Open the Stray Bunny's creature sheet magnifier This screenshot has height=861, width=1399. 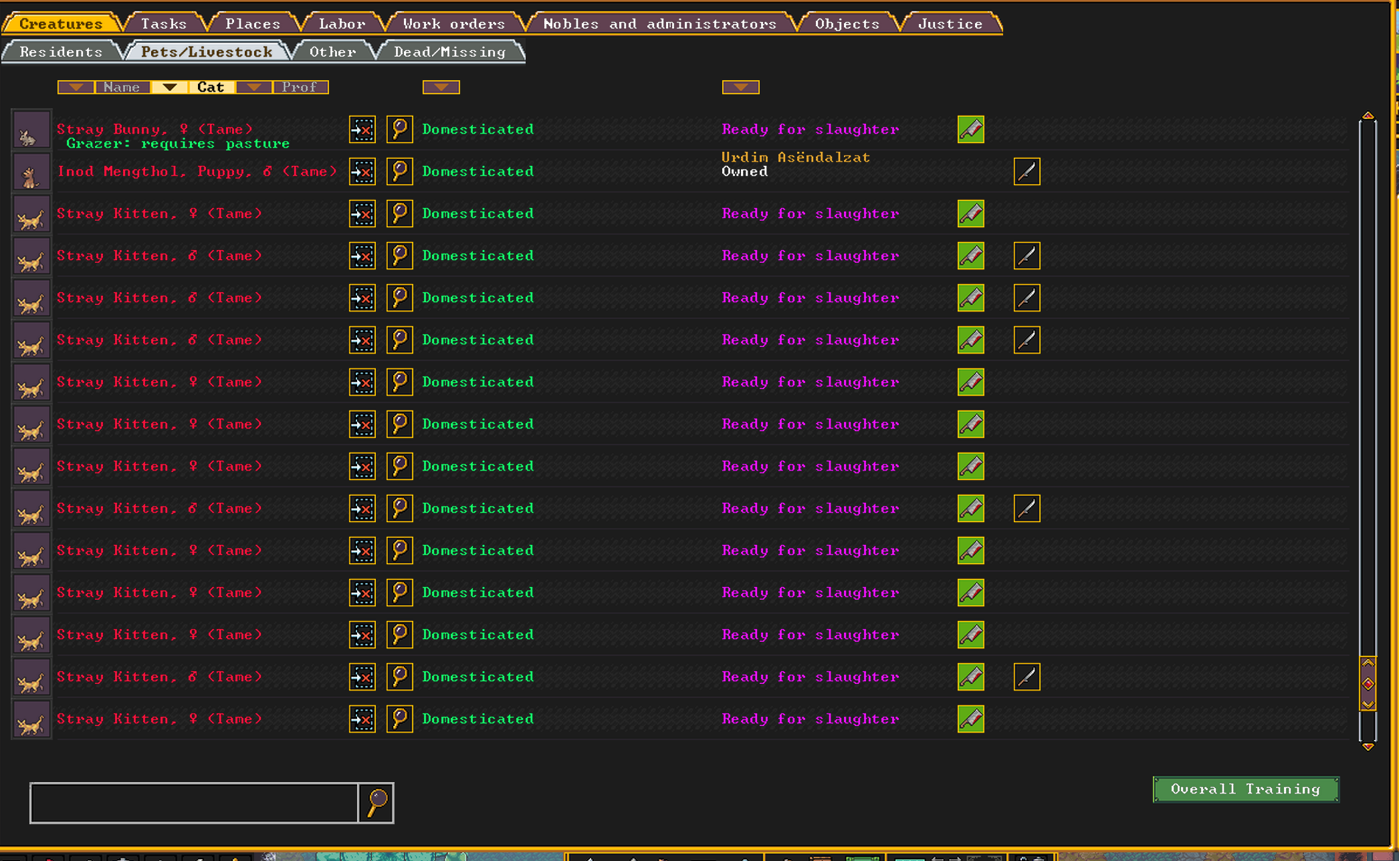pyautogui.click(x=400, y=130)
